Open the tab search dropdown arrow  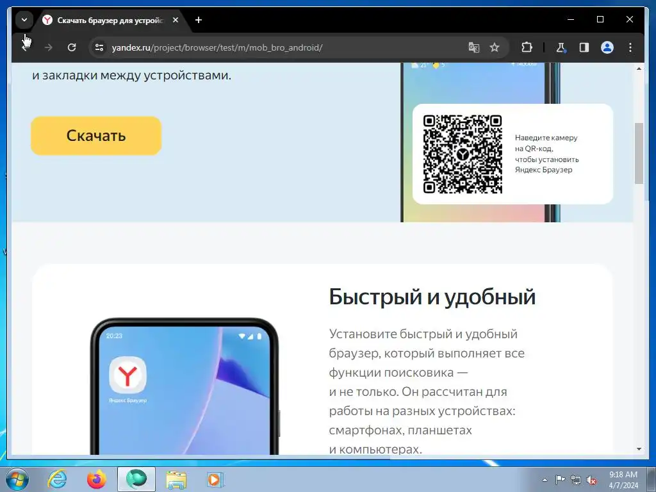(24, 20)
